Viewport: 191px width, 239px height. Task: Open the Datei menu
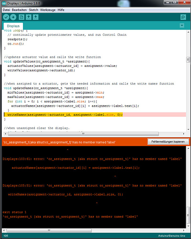(x=6, y=10)
